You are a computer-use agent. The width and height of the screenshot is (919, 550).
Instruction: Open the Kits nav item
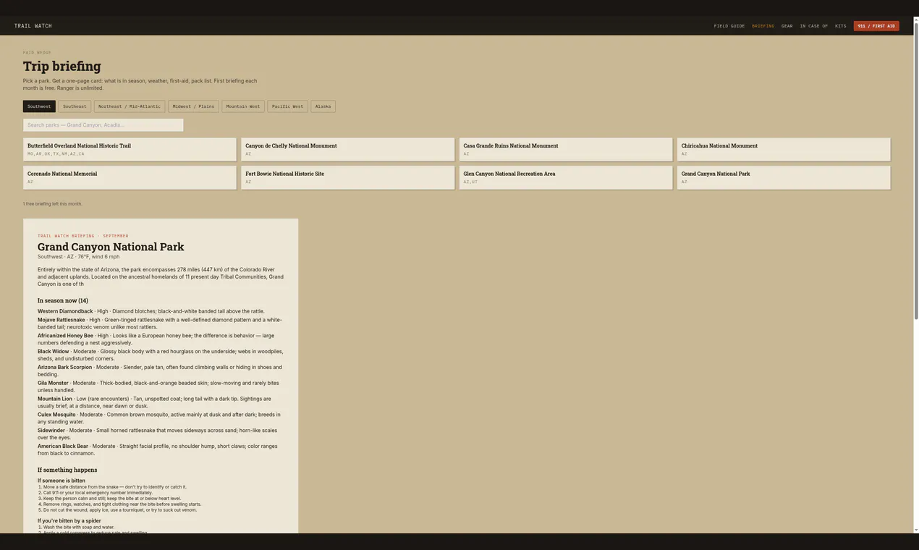840,26
